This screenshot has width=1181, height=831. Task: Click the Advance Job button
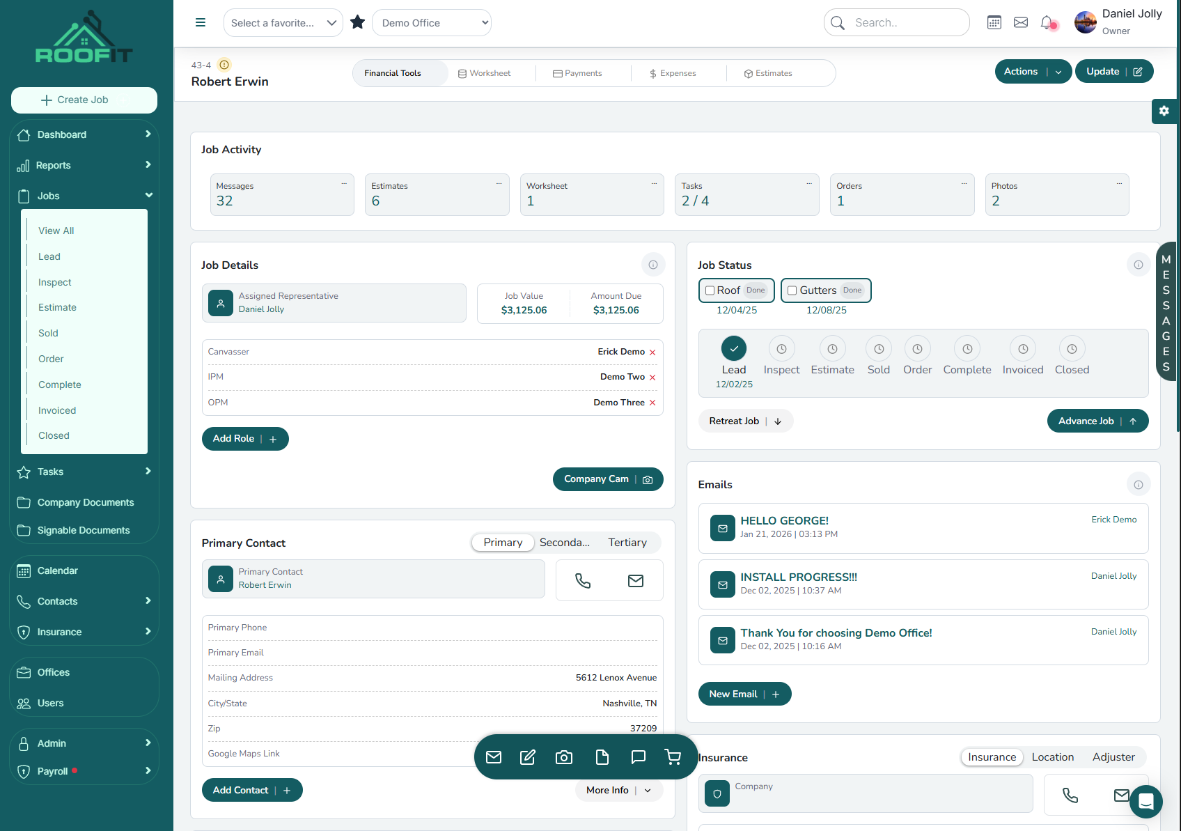[x=1097, y=421]
